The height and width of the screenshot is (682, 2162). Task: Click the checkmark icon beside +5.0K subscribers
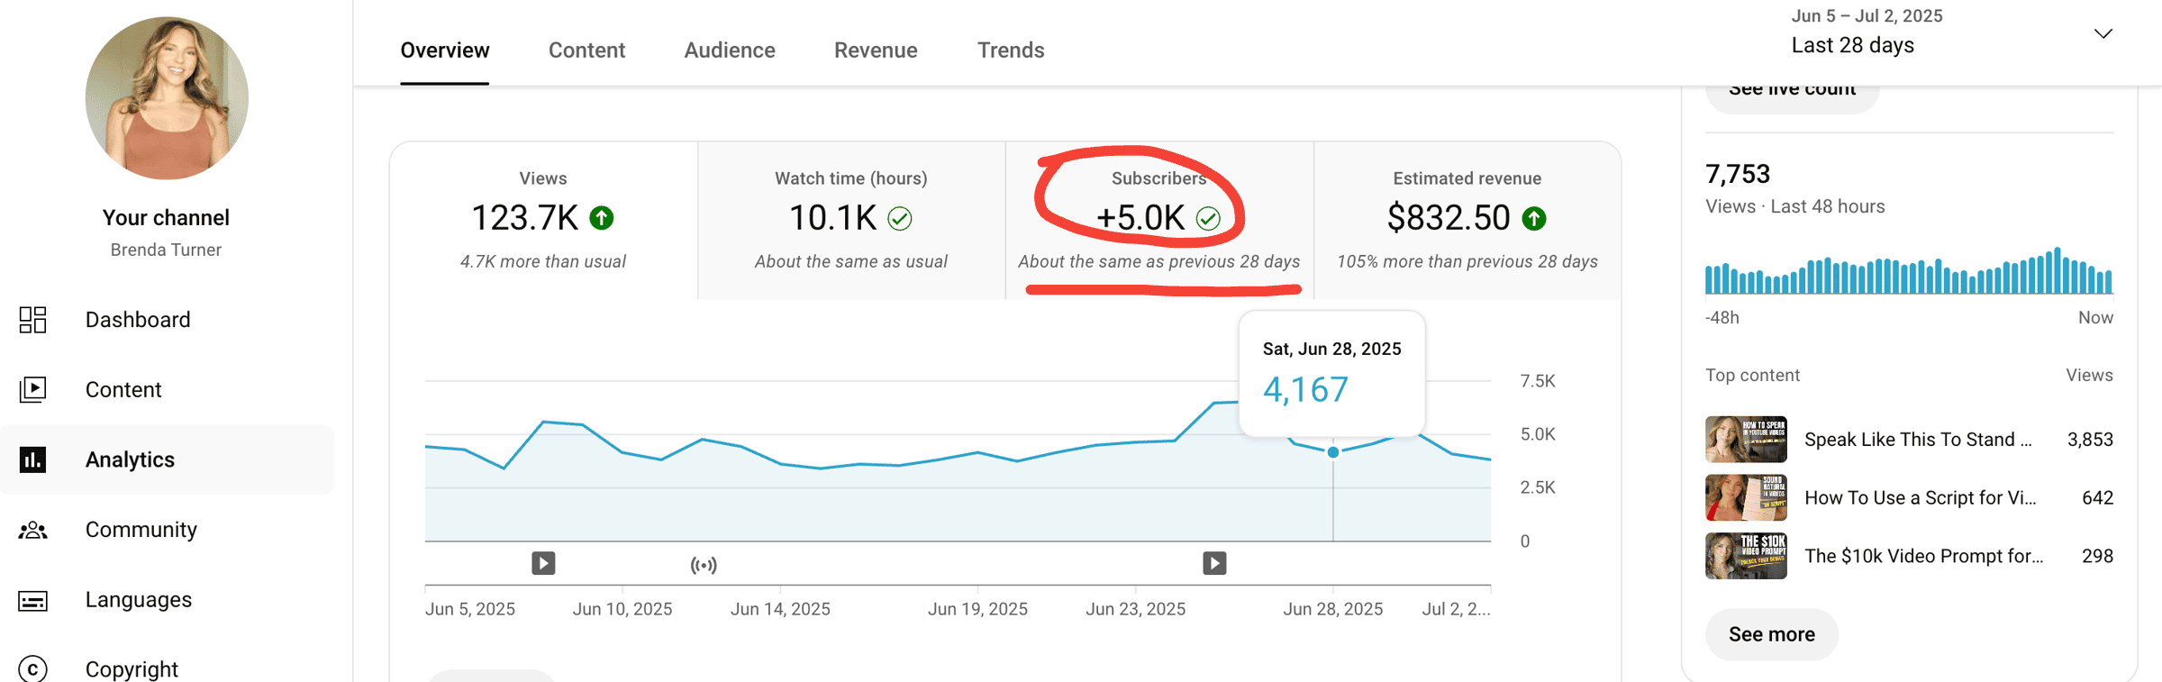[1208, 218]
